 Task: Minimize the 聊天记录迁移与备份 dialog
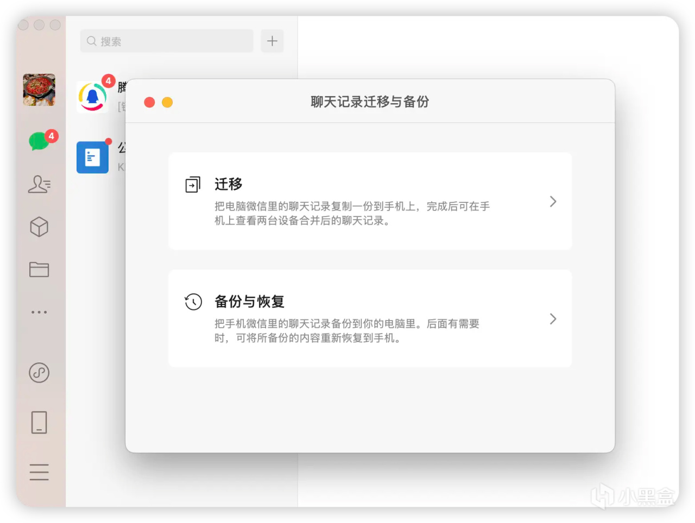[167, 102]
